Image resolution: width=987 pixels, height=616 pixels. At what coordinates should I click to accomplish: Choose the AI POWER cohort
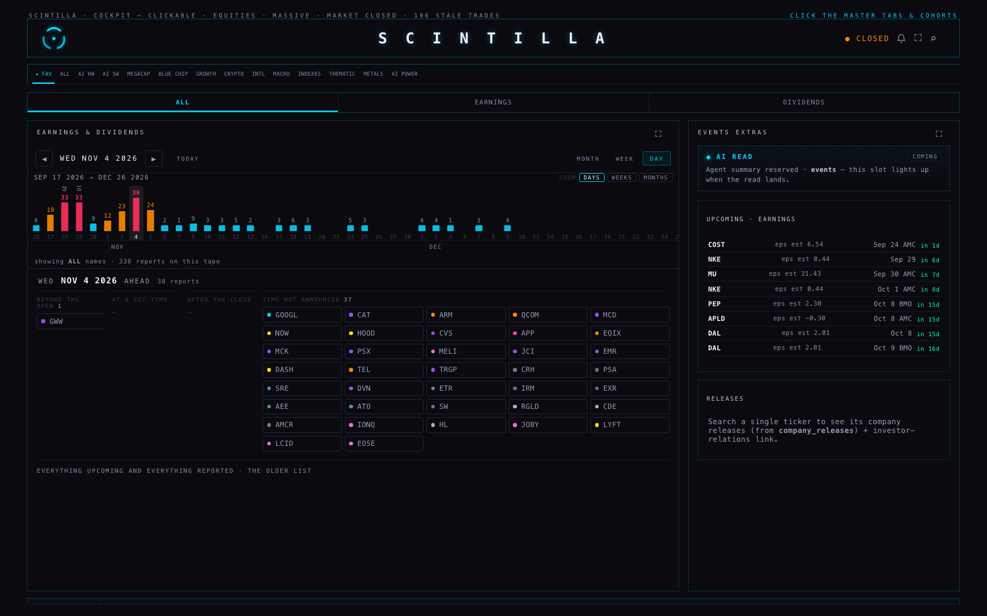click(404, 74)
